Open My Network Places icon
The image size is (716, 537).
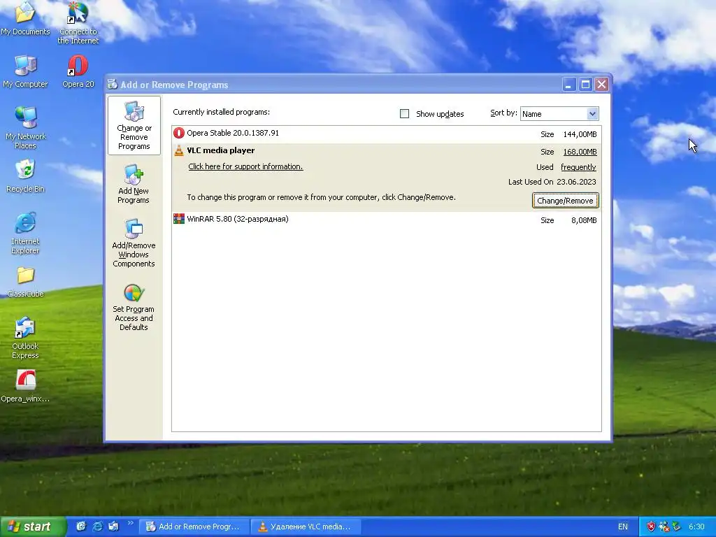coord(25,128)
